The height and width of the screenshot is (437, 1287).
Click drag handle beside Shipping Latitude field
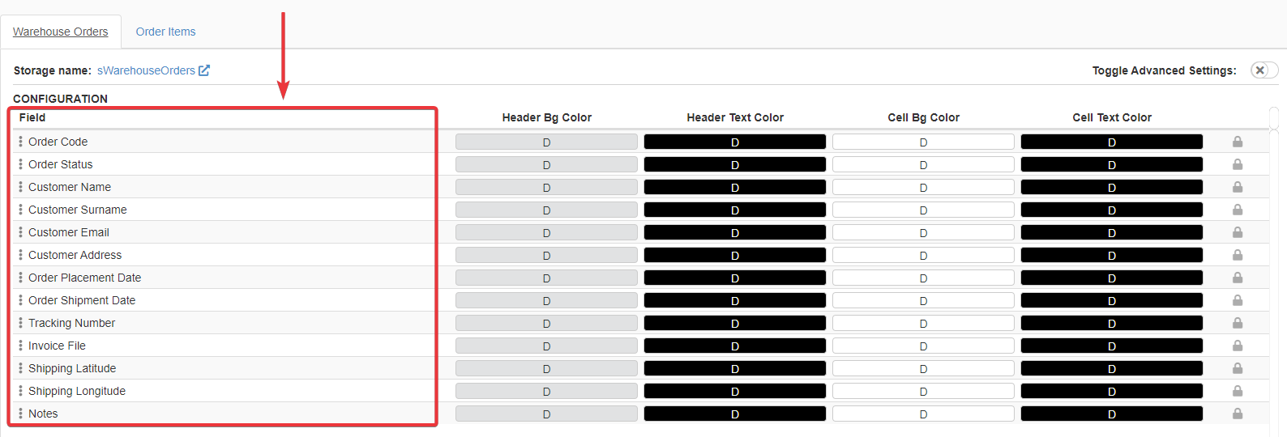20,368
